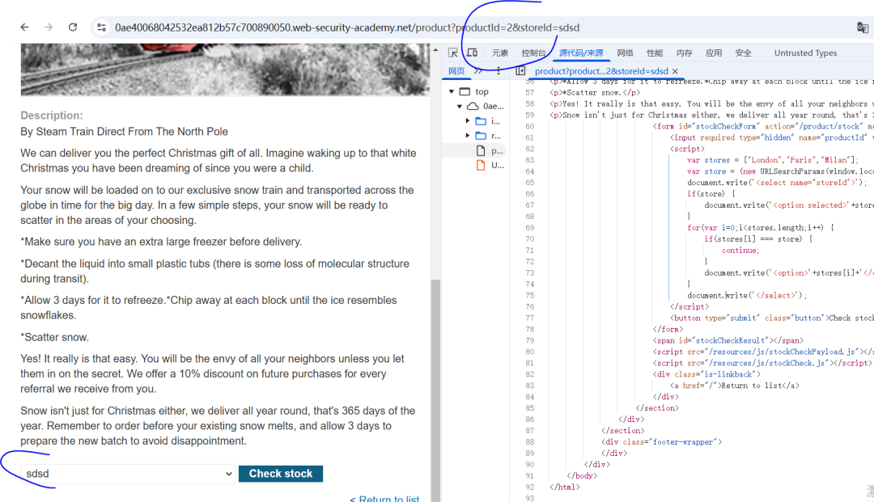Click the code line 'var stores = ["London",...'
Image resolution: width=874 pixels, height=502 pixels.
coord(773,160)
